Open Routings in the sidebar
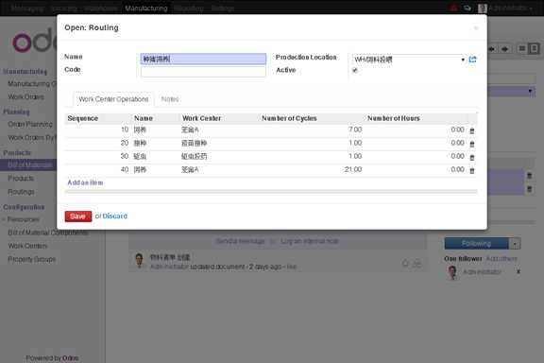 tap(21, 192)
